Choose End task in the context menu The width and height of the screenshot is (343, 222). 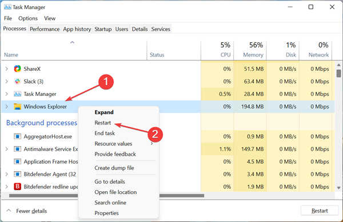coord(105,133)
